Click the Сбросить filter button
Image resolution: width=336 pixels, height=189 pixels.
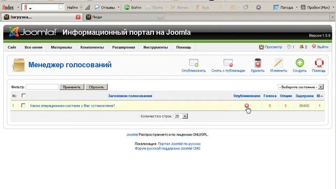pyautogui.click(x=96, y=87)
